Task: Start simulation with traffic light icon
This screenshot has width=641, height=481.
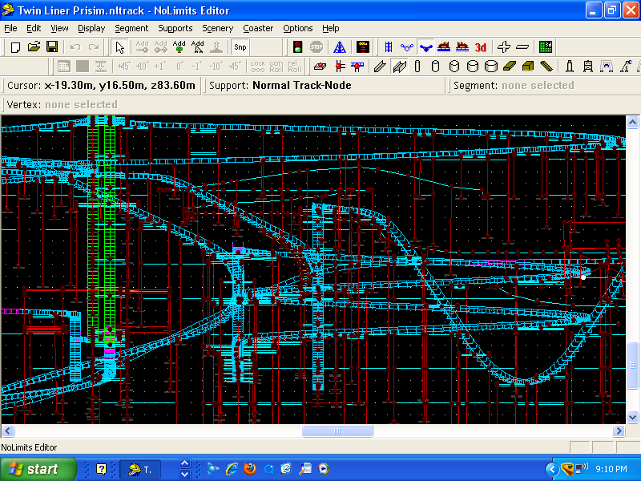Action: (297, 47)
